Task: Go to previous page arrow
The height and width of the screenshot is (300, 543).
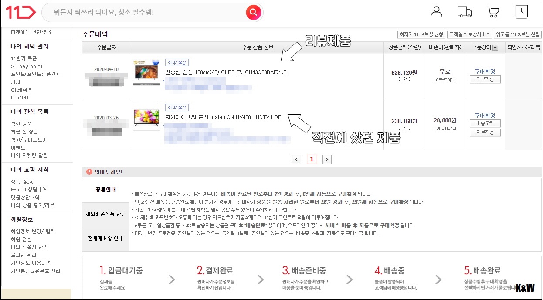Action: coord(296,159)
